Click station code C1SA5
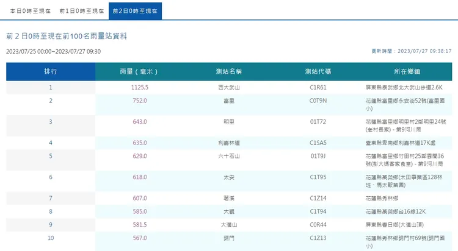458x251 pixels. click(318, 143)
